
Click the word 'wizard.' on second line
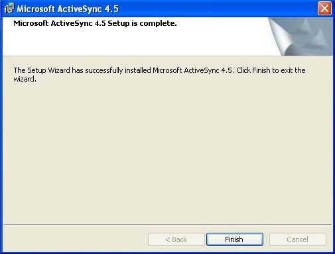[x=25, y=79]
